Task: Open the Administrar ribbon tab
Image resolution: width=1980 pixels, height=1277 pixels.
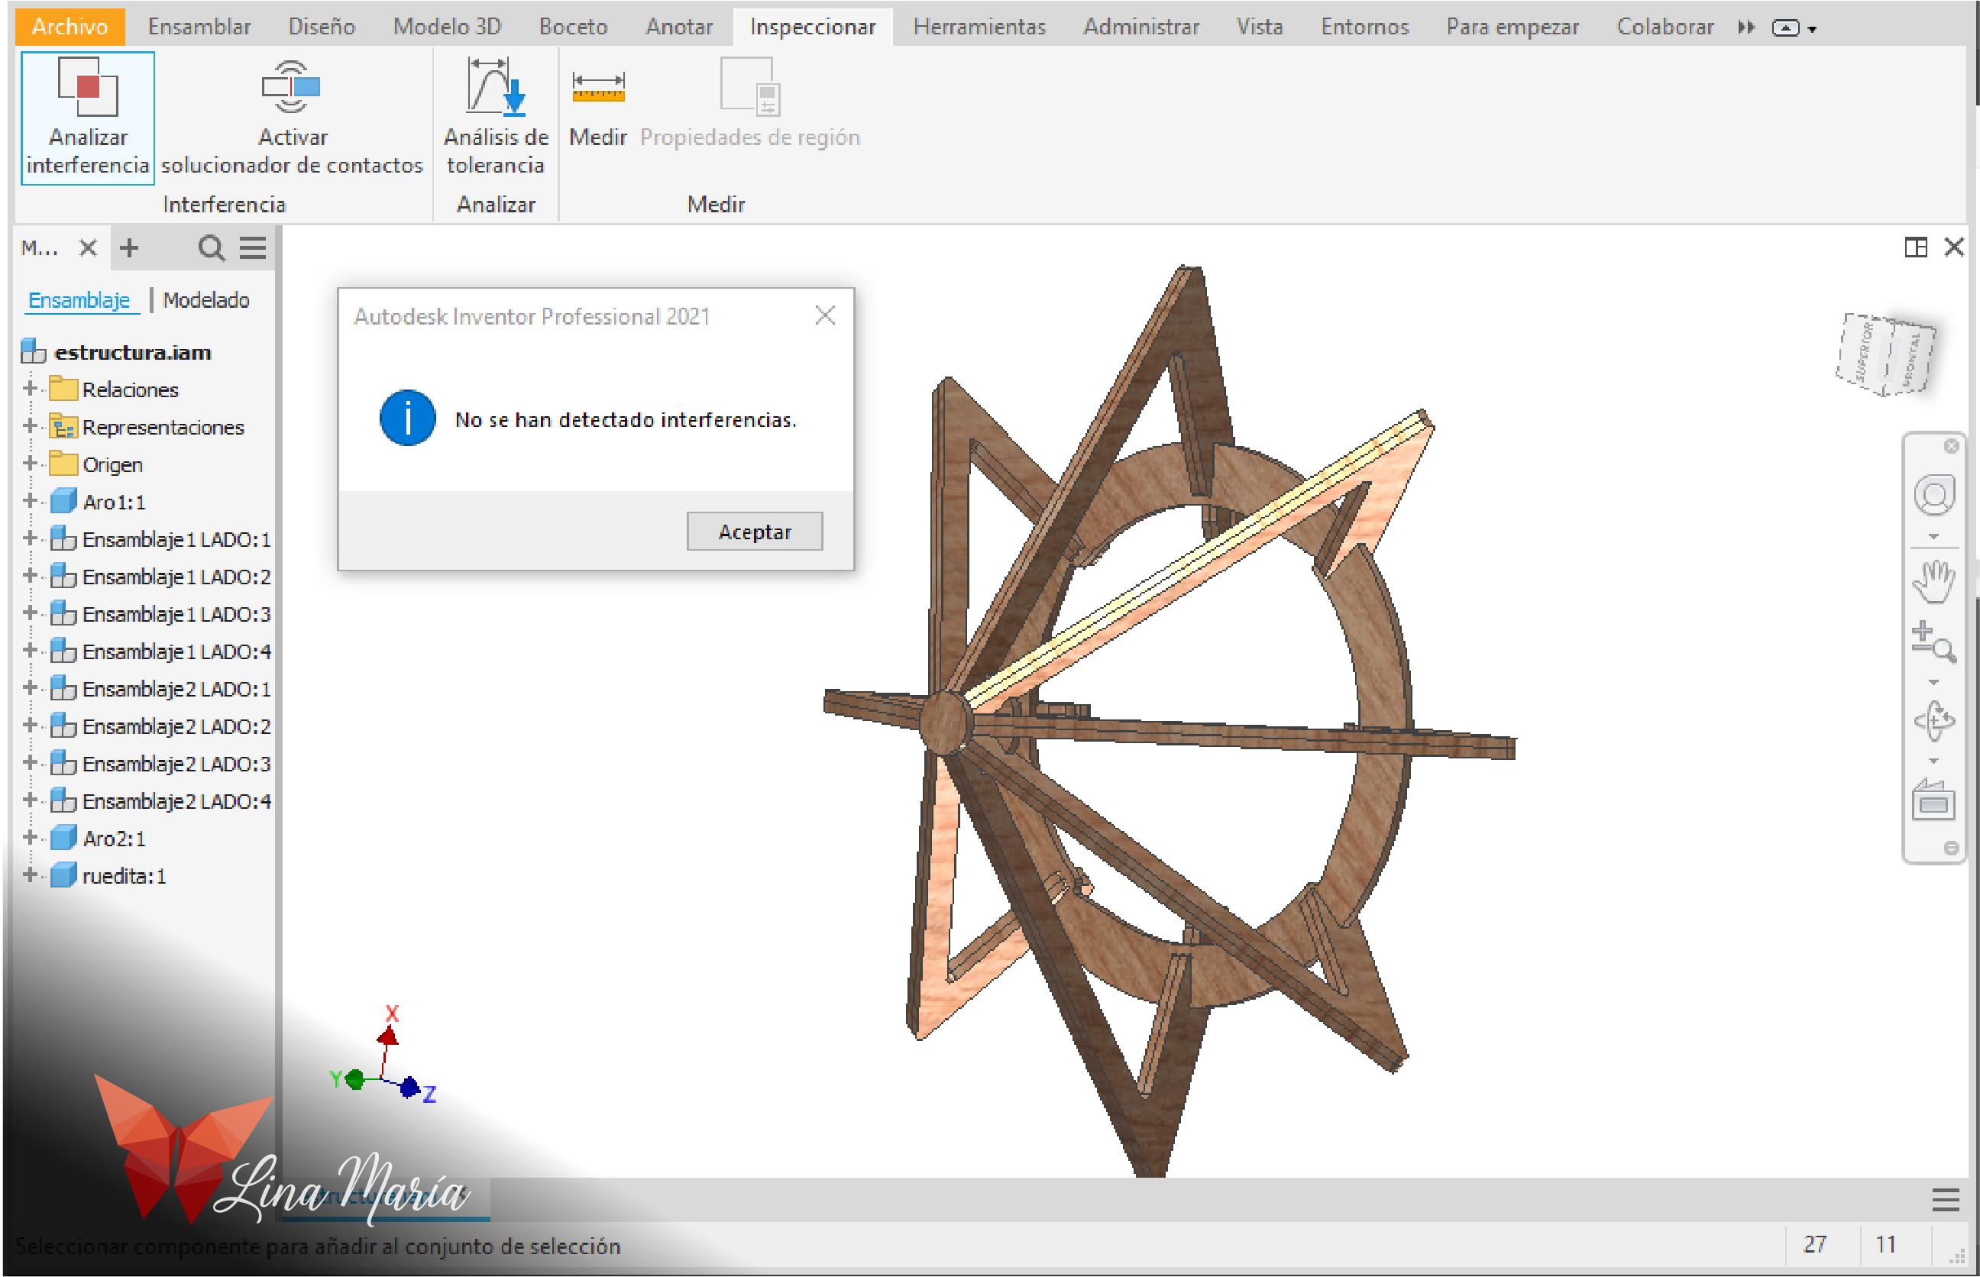Action: (1141, 27)
